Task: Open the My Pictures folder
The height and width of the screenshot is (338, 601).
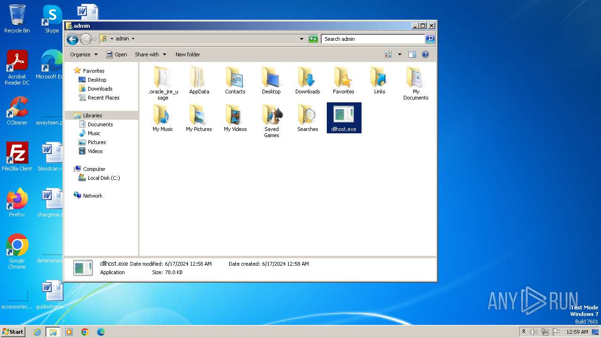Action: coord(199,118)
